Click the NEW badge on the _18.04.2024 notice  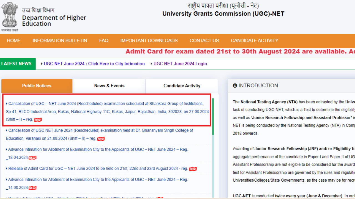(33, 158)
